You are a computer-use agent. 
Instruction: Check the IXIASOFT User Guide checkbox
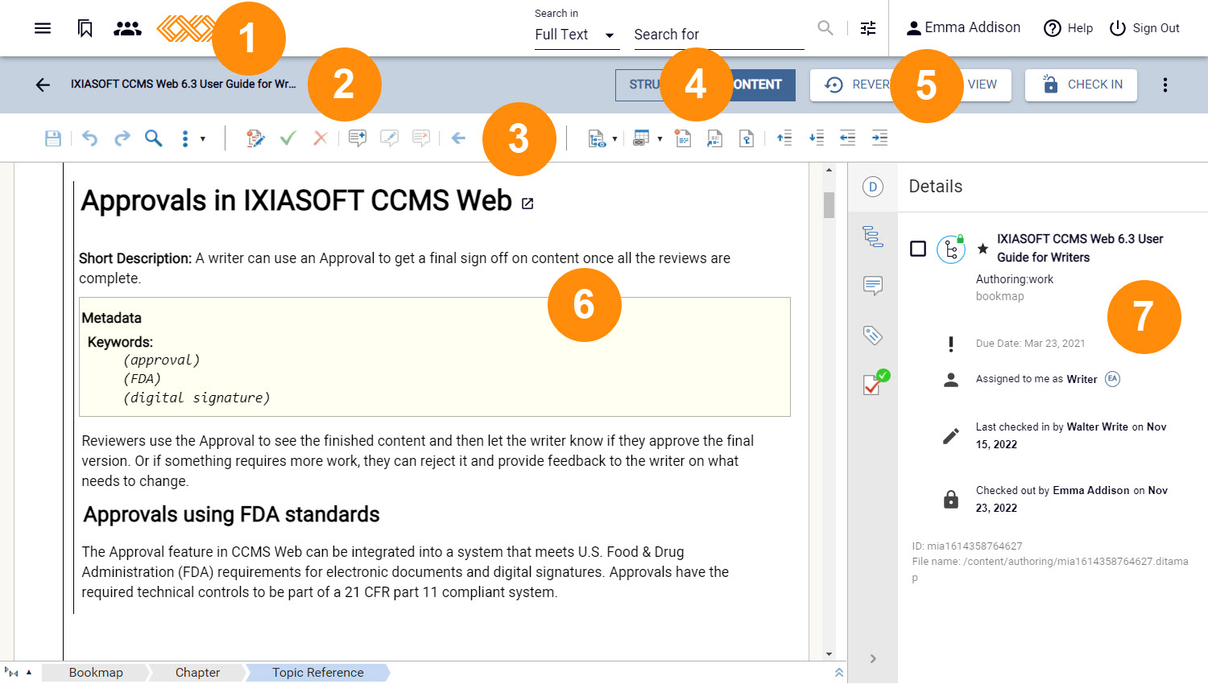(x=918, y=249)
